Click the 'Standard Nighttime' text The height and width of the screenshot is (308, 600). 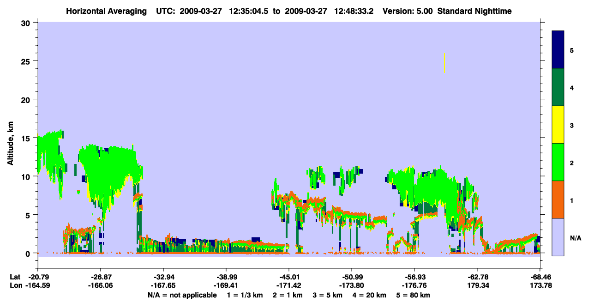pos(474,11)
